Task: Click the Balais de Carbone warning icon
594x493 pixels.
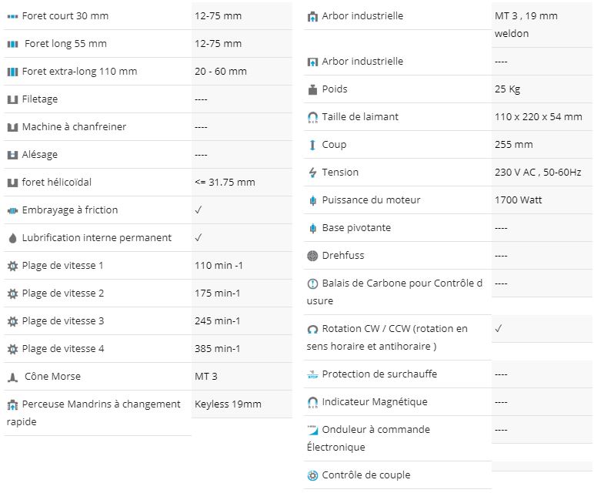Action: (312, 283)
